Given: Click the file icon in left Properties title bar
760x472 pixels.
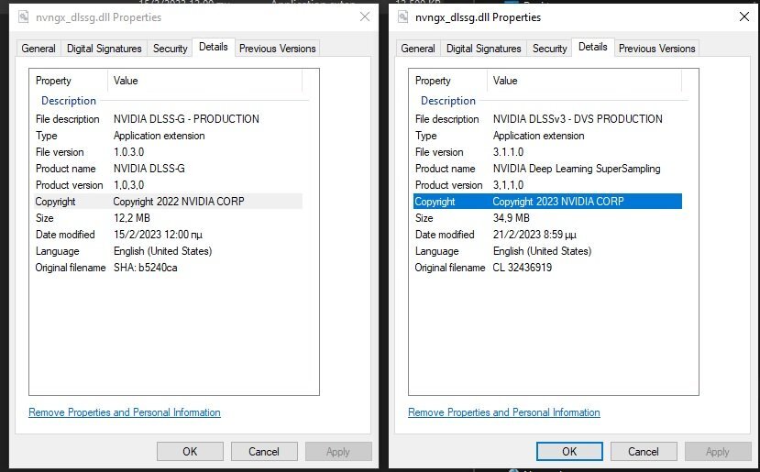Looking at the screenshot, I should coord(23,17).
